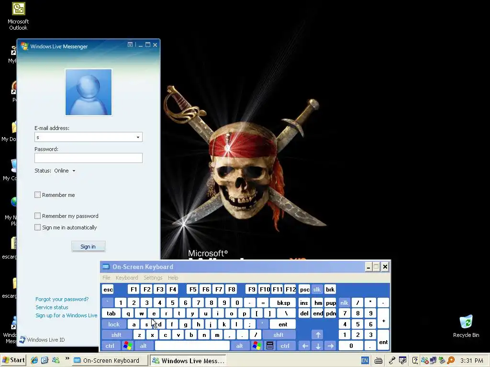Click help question mark icon in language bar
The width and height of the screenshot is (490, 367).
415,361
